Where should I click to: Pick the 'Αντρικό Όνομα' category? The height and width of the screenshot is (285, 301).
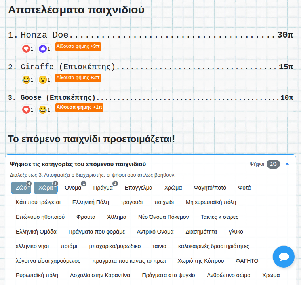(155, 232)
